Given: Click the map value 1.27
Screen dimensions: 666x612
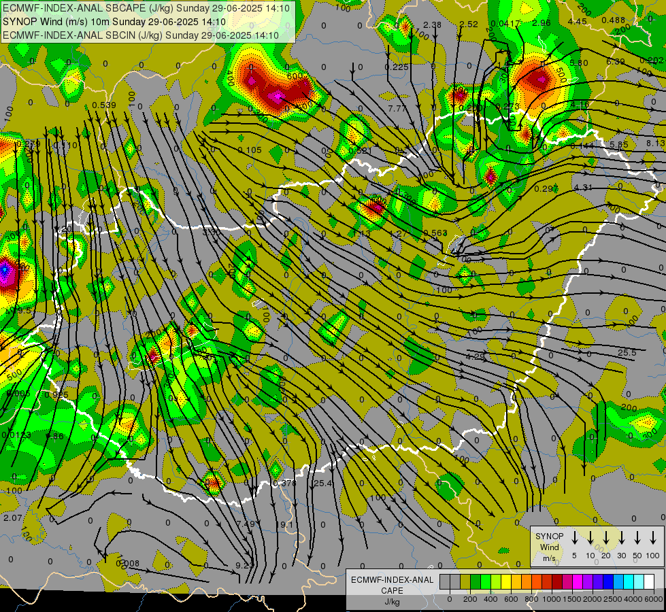Looking at the screenshot, I should tap(399, 234).
